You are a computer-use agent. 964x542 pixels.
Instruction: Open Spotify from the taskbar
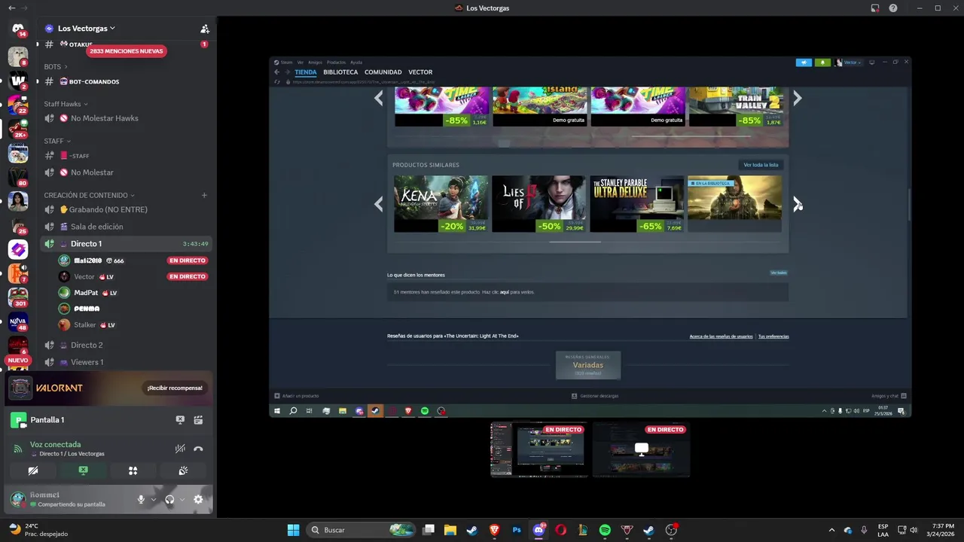click(605, 530)
